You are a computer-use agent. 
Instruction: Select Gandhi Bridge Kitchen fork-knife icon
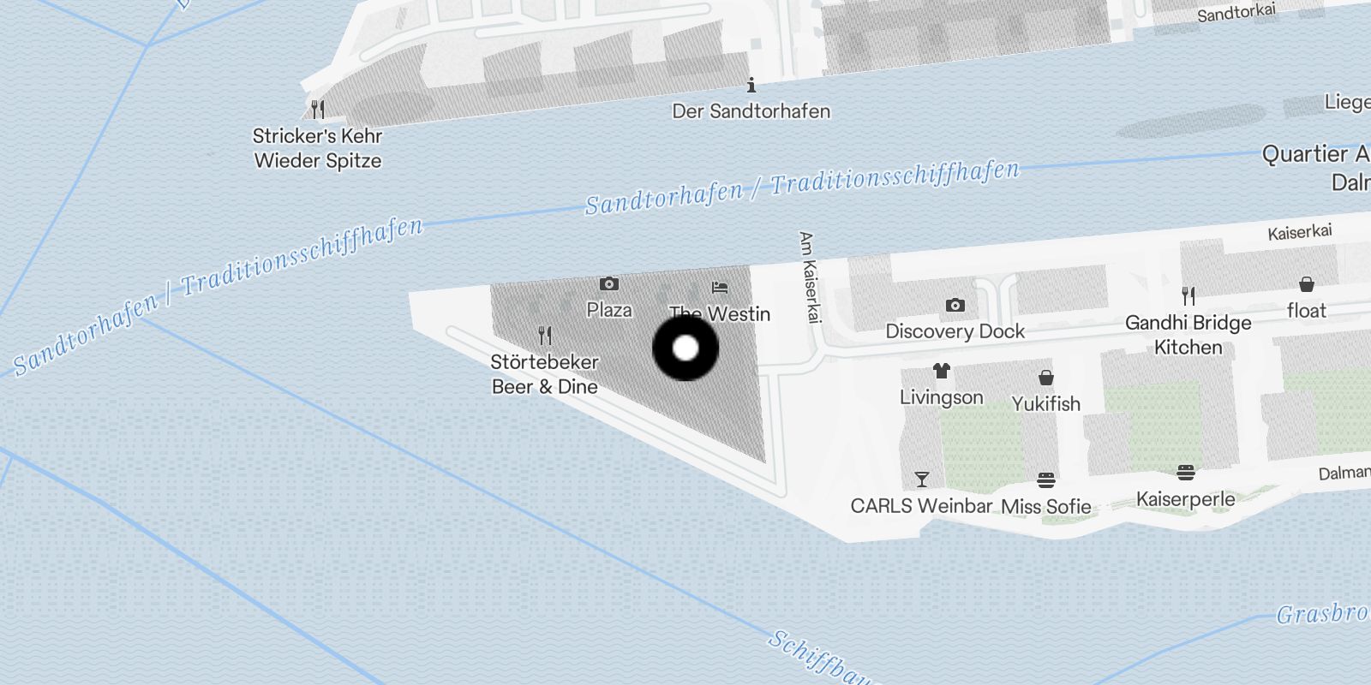(x=1188, y=296)
